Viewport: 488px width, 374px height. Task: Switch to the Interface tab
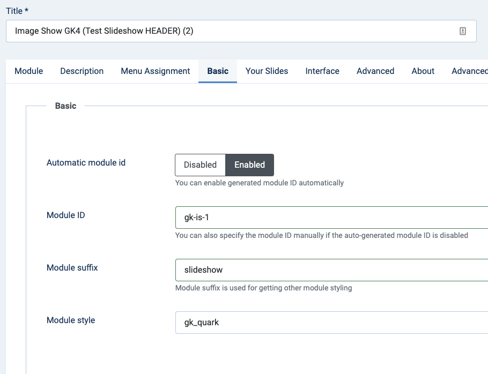tap(322, 71)
